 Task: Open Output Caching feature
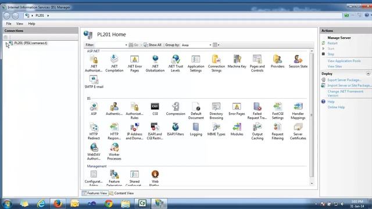click(257, 131)
